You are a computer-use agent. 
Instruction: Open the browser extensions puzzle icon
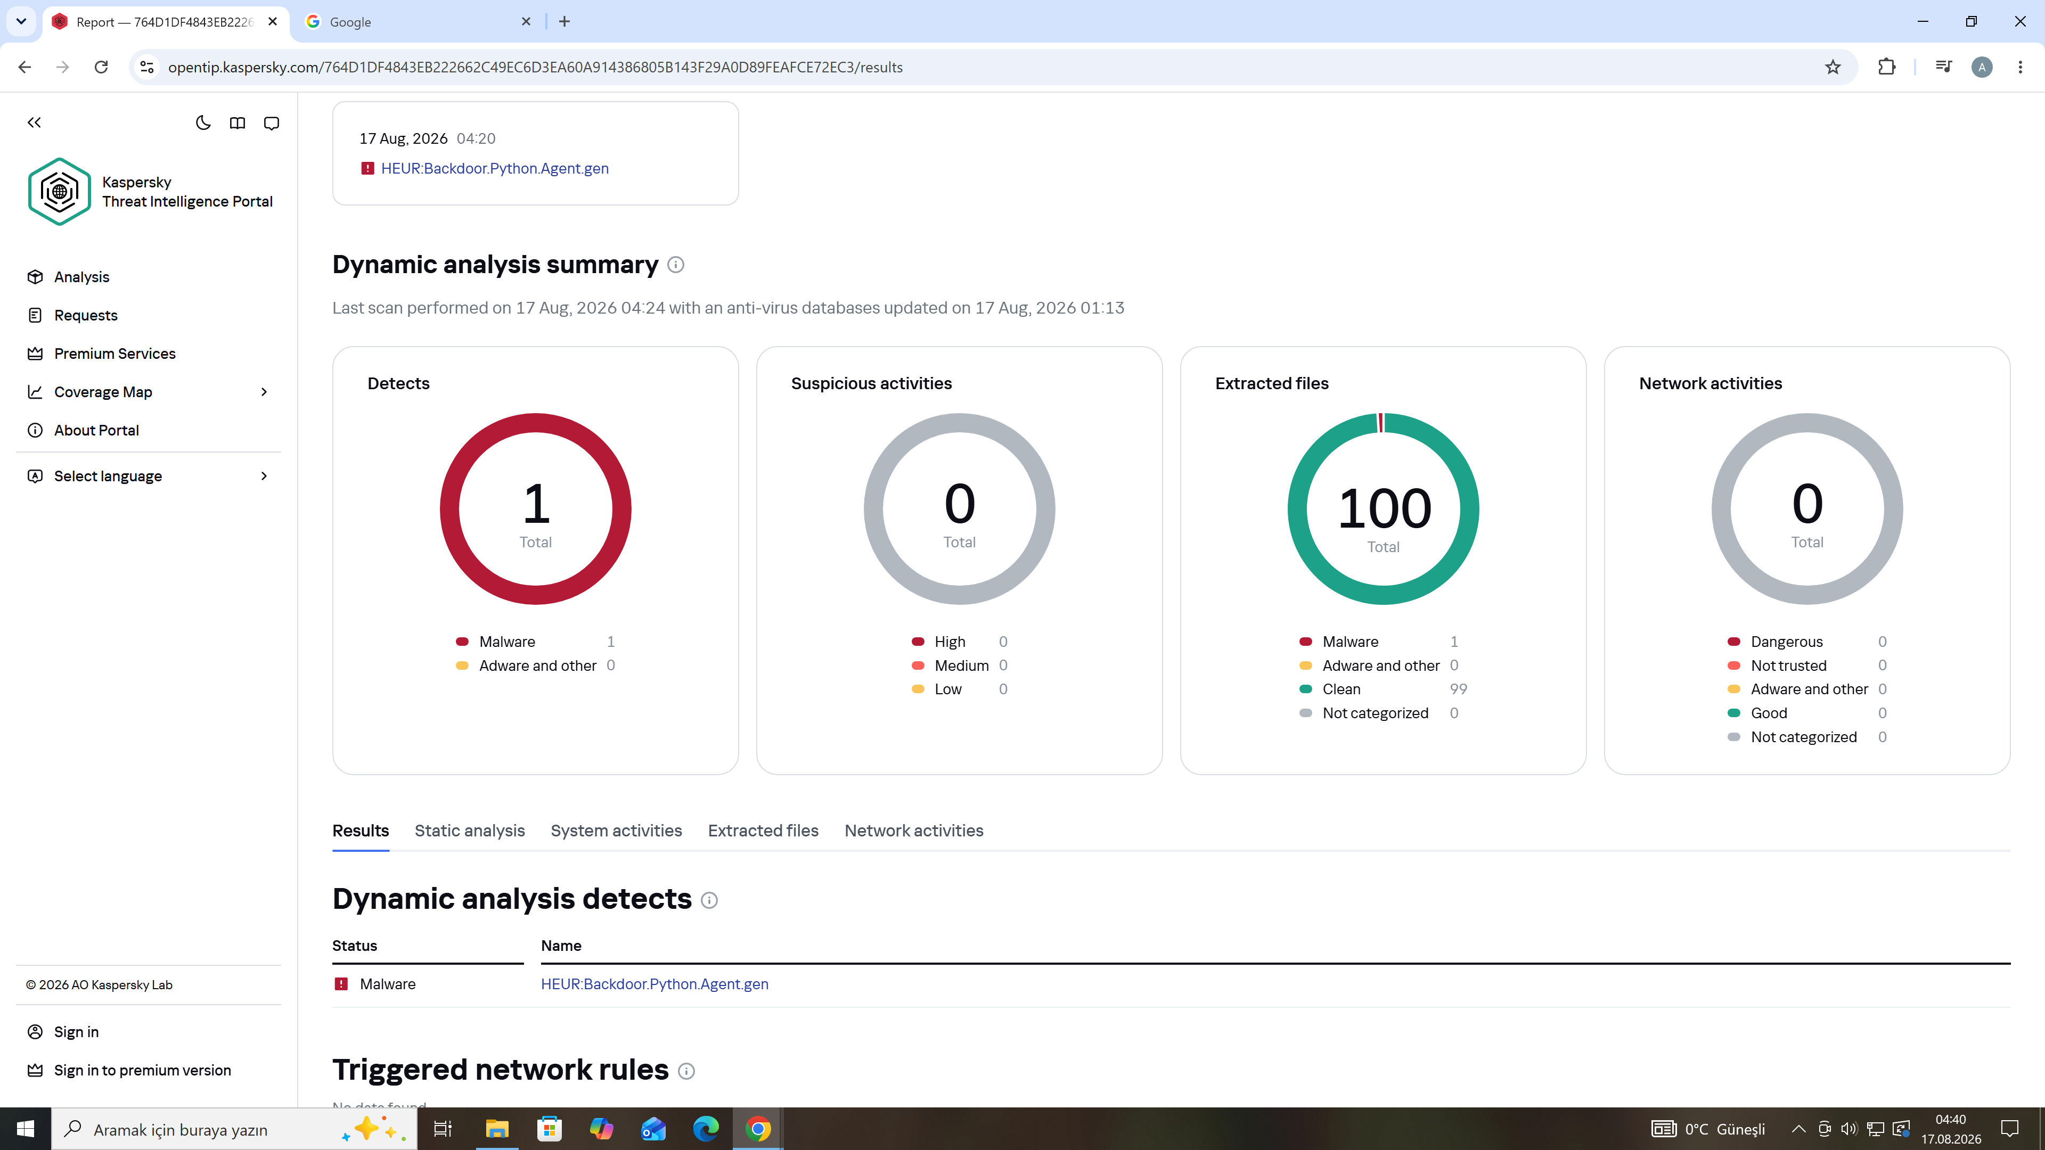[x=1887, y=68]
